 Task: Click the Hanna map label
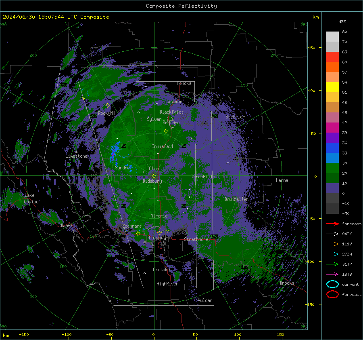point(282,180)
